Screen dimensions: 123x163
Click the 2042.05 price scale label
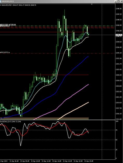tap(119, 31)
